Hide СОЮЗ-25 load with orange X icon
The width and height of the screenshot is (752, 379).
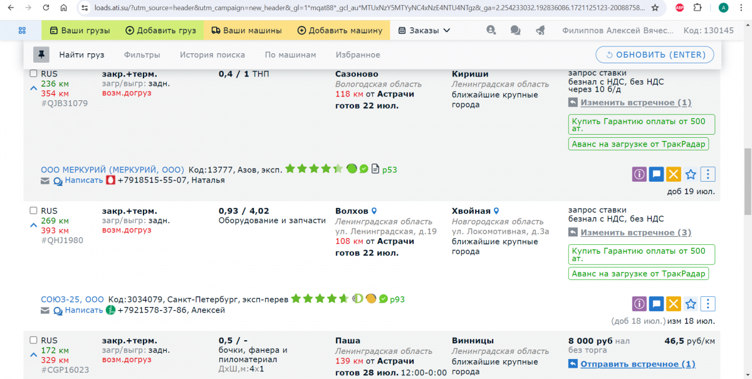click(673, 304)
